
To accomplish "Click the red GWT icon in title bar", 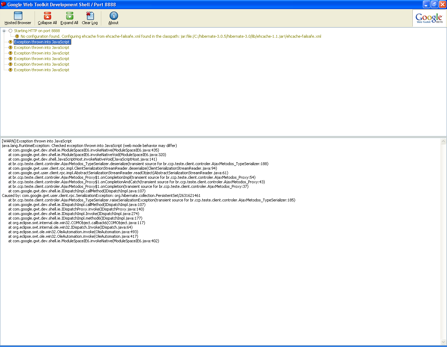I will point(3,4).
